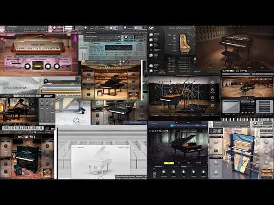This screenshot has width=274, height=205.
Task: Click the UNA CORDA title
Action: (x=15, y=88)
